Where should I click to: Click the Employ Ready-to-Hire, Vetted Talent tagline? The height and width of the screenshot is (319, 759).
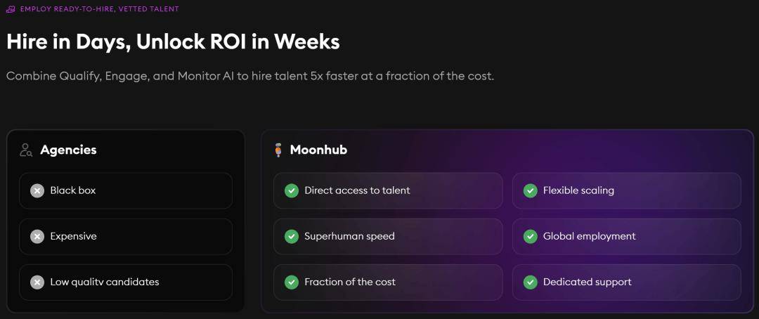[x=99, y=9]
